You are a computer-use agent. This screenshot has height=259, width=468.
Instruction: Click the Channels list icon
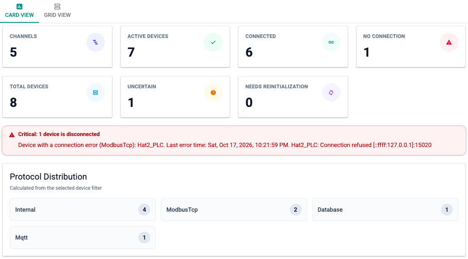96,42
